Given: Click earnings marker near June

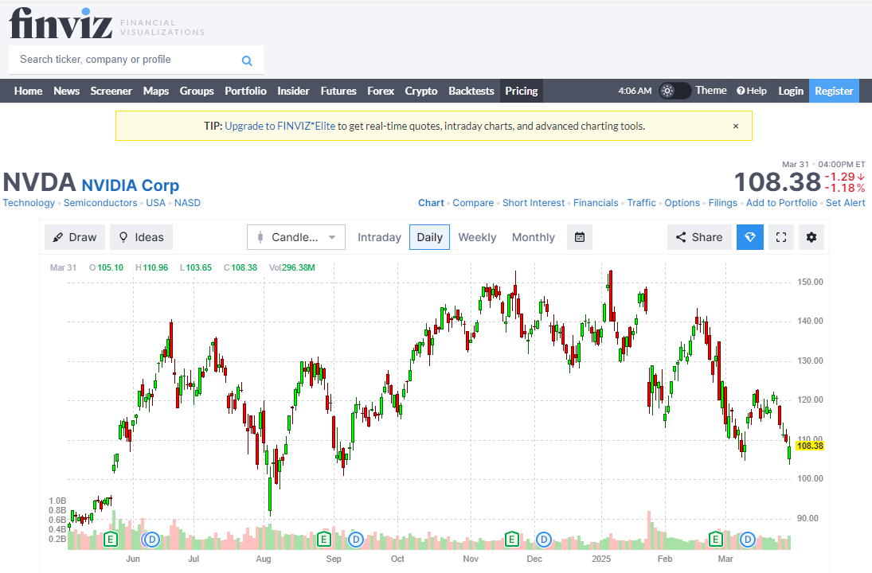Looking at the screenshot, I should click(111, 539).
